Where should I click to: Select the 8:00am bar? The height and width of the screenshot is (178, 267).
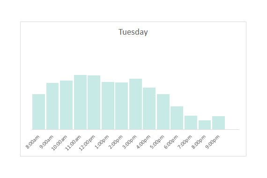(x=39, y=112)
